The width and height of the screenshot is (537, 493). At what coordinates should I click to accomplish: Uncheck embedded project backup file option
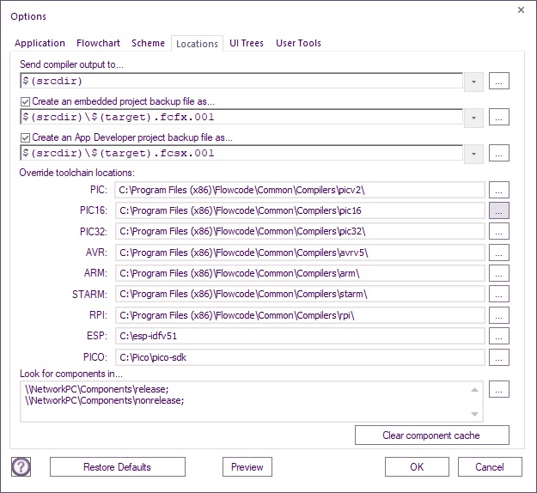25,101
